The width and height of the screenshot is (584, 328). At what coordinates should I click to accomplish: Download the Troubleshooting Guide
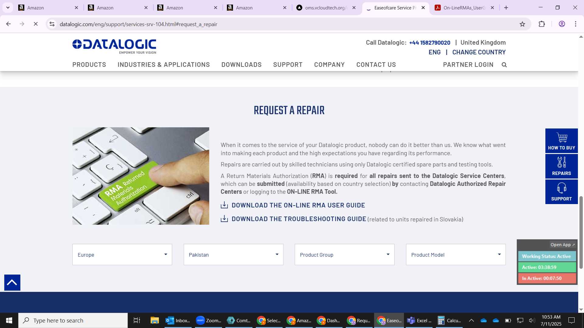pyautogui.click(x=299, y=219)
